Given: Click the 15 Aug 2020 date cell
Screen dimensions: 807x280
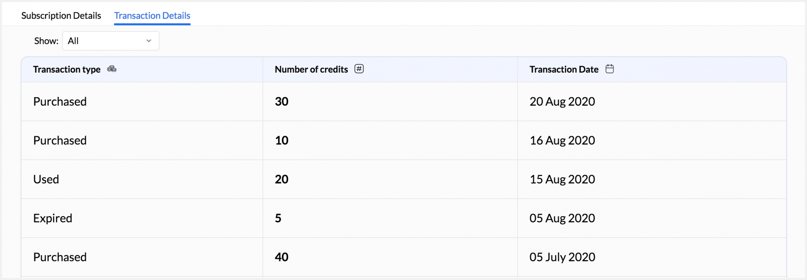Looking at the screenshot, I should [562, 179].
